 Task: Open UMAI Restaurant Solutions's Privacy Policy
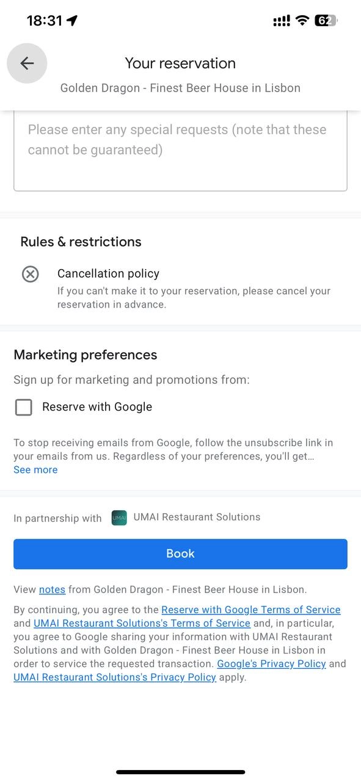click(x=115, y=677)
